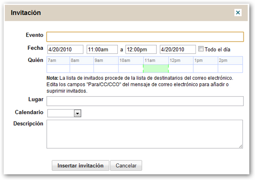Focus the Lugar text field

click(145, 101)
